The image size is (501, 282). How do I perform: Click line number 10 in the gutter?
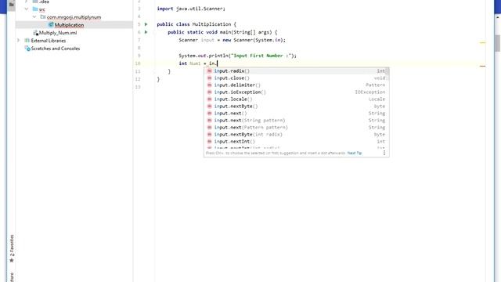coord(138,63)
